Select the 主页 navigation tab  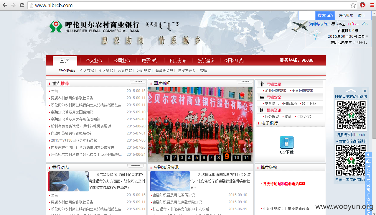65,60
